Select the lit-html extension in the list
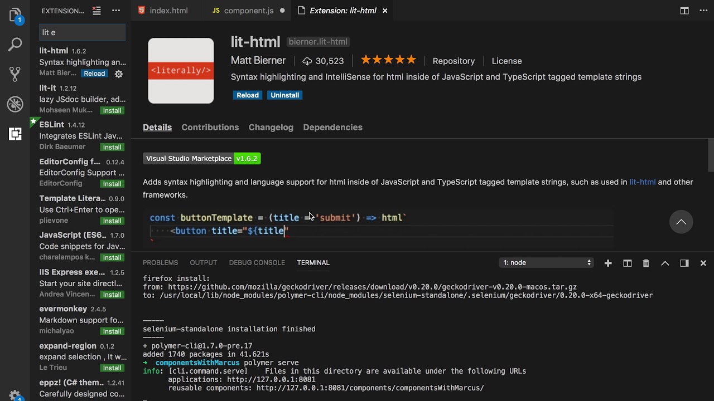Viewport: 714px width, 401px height. [81, 62]
